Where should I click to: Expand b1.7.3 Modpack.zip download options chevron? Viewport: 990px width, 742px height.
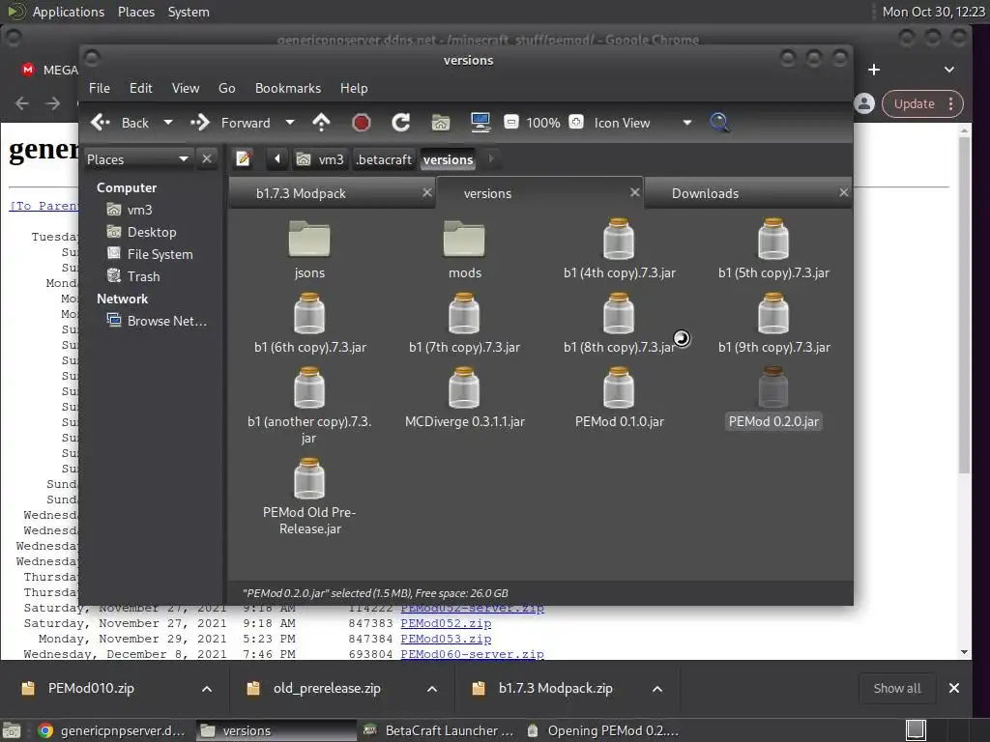tap(657, 688)
